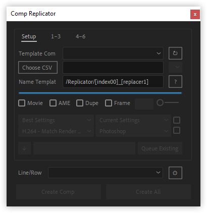Click the refresh template comps icon
The height and width of the screenshot is (213, 207).
tap(175, 53)
